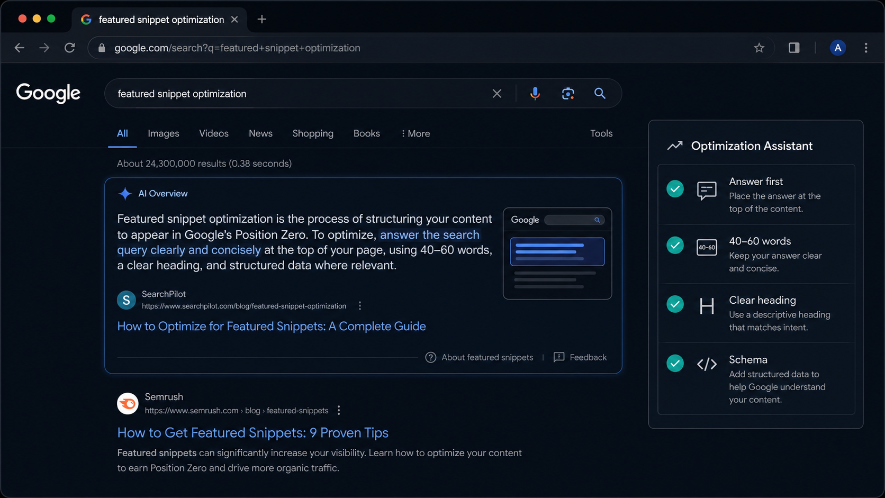Image resolution: width=885 pixels, height=498 pixels.
Task: Click the Feedback flag icon
Action: [559, 357]
